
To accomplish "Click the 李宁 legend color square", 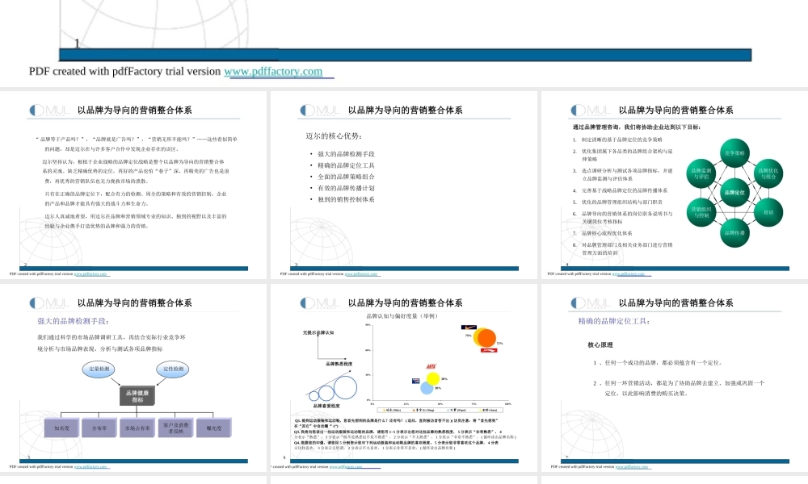I will (x=414, y=410).
